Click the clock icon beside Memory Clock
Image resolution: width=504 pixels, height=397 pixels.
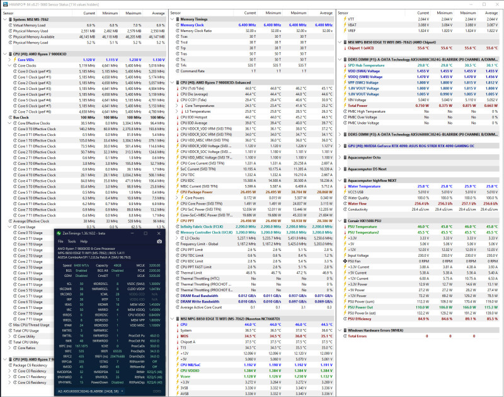tap(178, 25)
